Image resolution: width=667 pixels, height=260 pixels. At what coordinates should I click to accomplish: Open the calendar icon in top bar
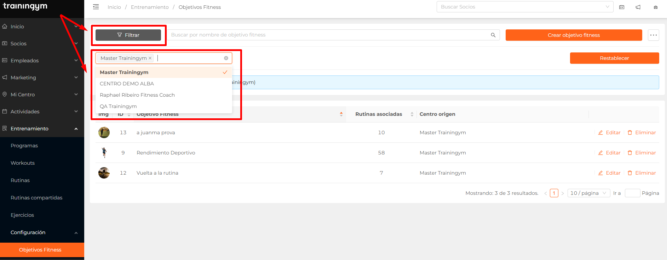622,7
